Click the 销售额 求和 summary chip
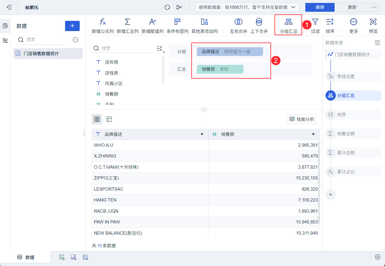Viewport: 385px width, 266px height. click(220, 69)
